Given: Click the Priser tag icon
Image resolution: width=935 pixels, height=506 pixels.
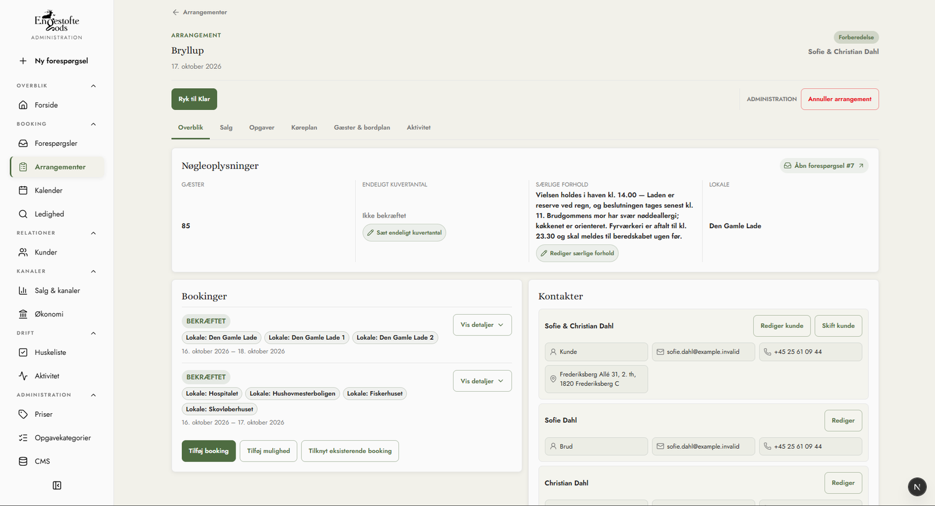Looking at the screenshot, I should (x=23, y=414).
